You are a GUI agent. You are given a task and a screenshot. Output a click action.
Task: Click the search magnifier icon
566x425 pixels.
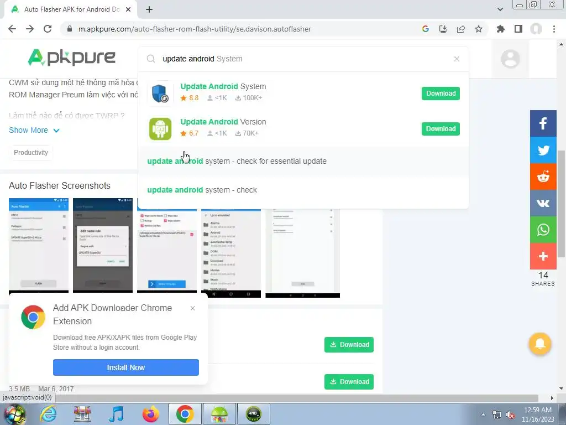151,59
